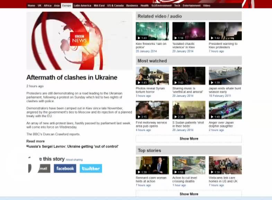Select the Business navigation tab

point(132,6)
